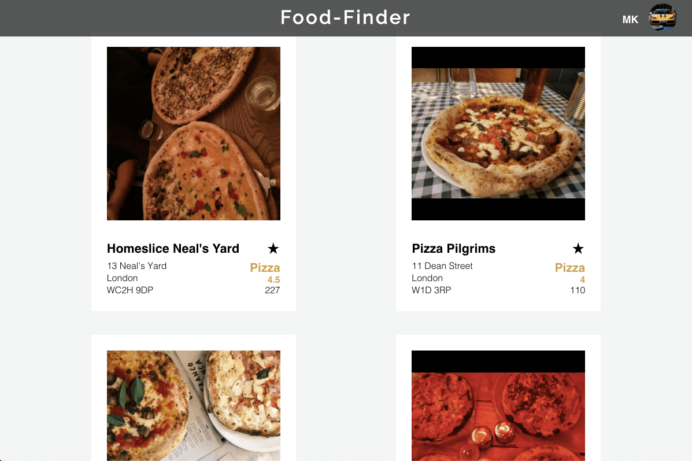
Task: Click the Pizza category under Pizza Pilgrims
Action: coord(570,268)
